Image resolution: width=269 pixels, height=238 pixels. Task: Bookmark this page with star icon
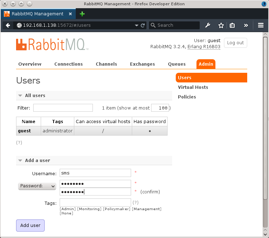[221, 25]
